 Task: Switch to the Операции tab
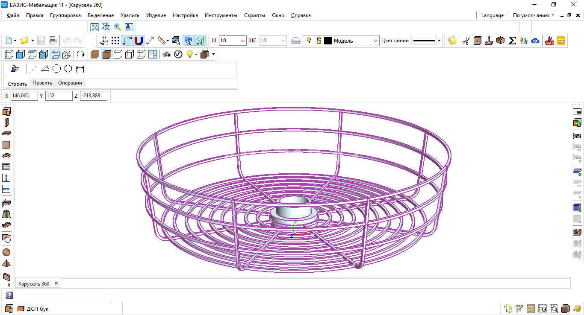(x=70, y=83)
